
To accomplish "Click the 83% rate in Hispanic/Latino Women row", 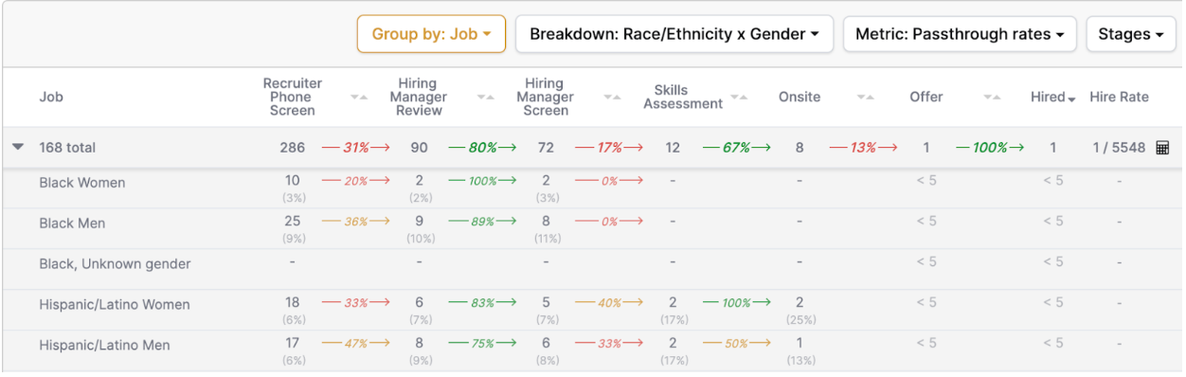I will click(x=482, y=303).
